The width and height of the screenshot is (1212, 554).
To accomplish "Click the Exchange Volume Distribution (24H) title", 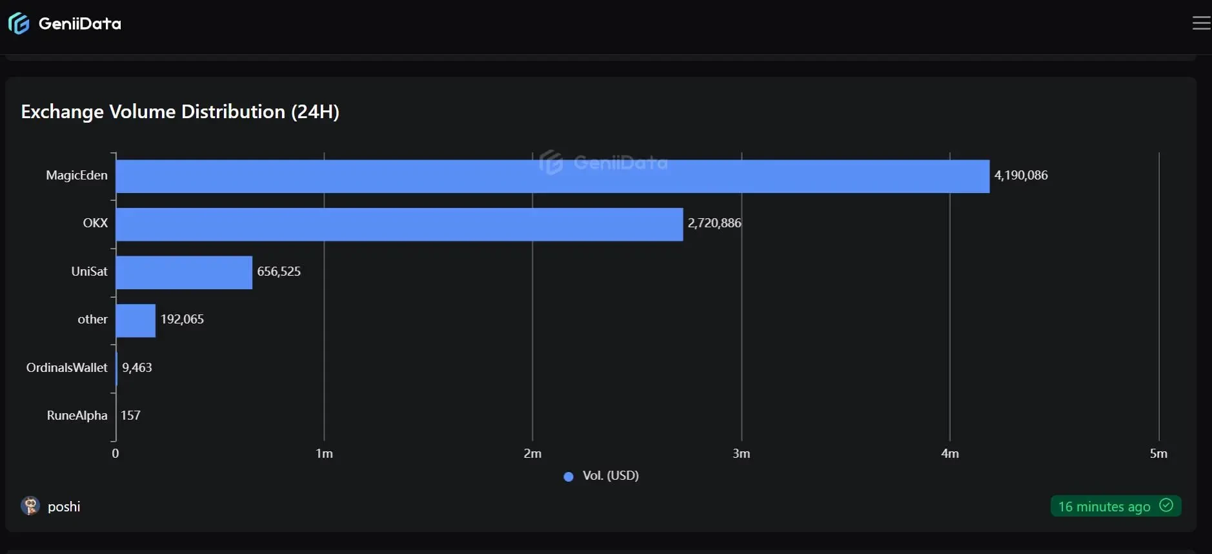I will click(x=180, y=112).
